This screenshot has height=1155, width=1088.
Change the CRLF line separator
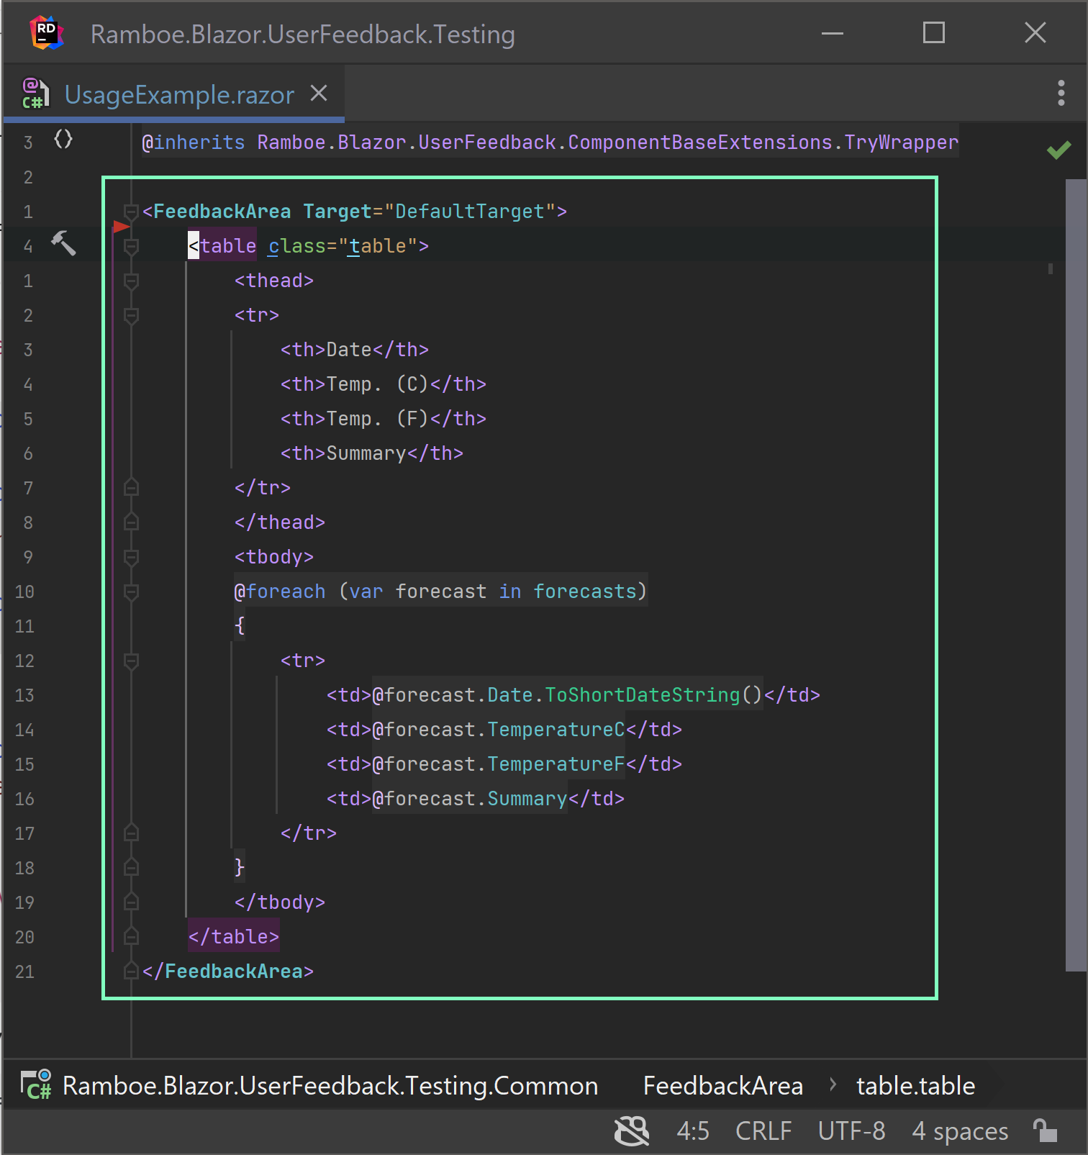[x=763, y=1131]
